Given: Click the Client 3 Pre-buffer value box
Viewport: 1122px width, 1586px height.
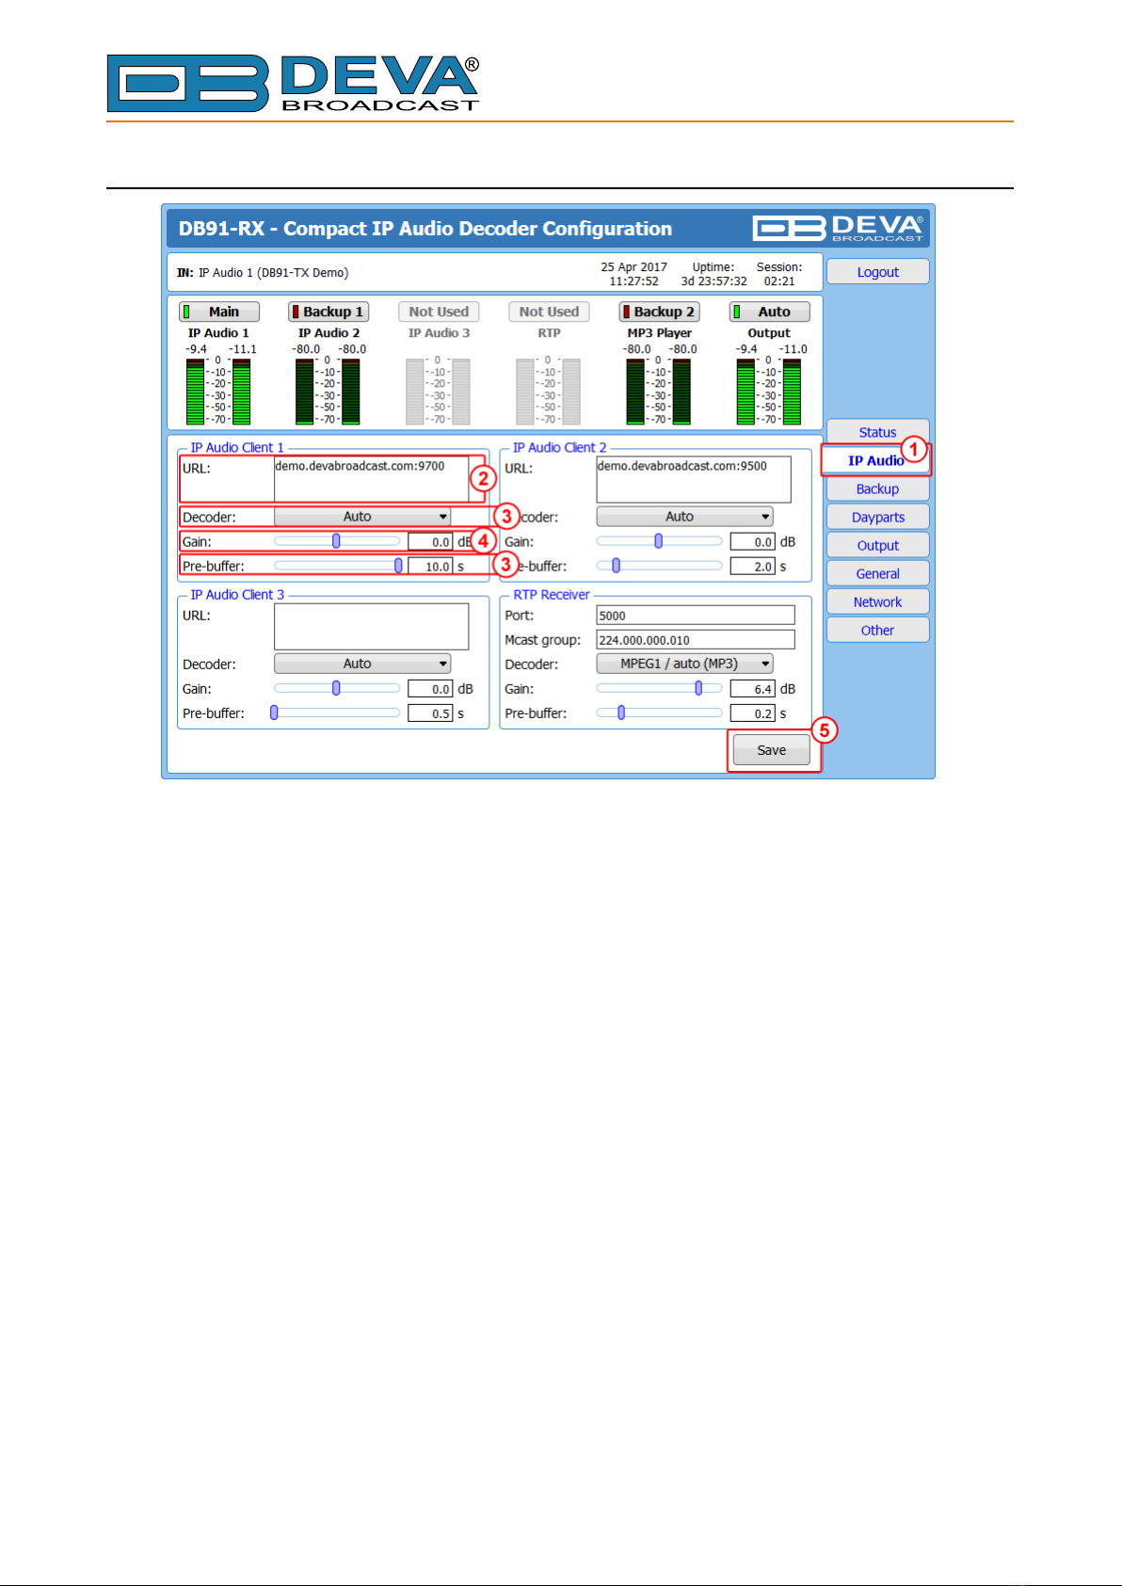Looking at the screenshot, I should click(430, 713).
